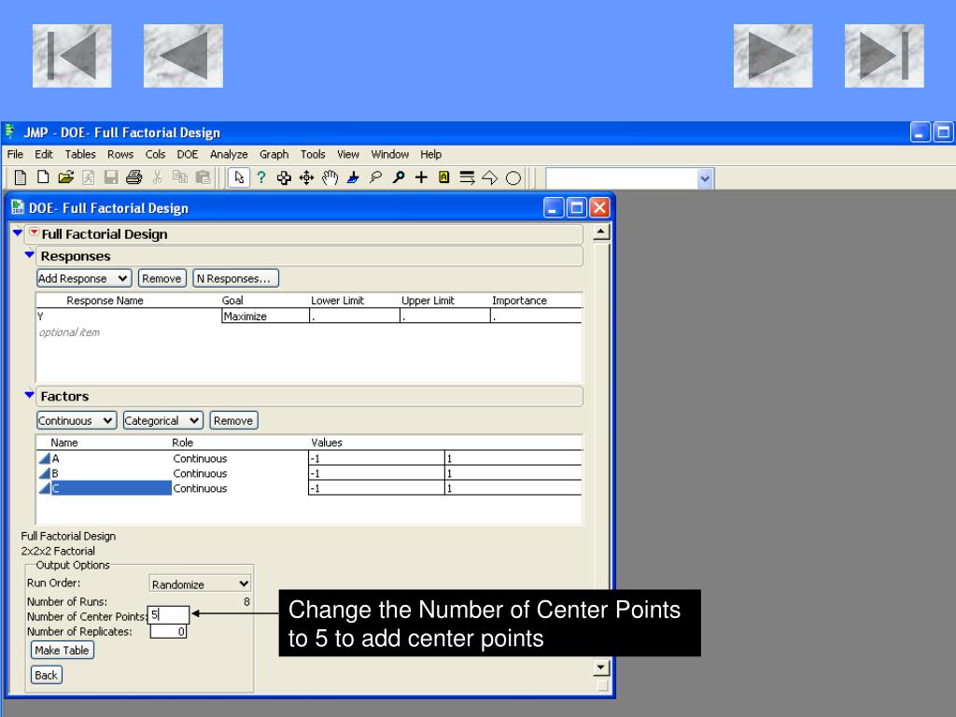
Task: Click Remove button in Responses section
Action: [162, 278]
